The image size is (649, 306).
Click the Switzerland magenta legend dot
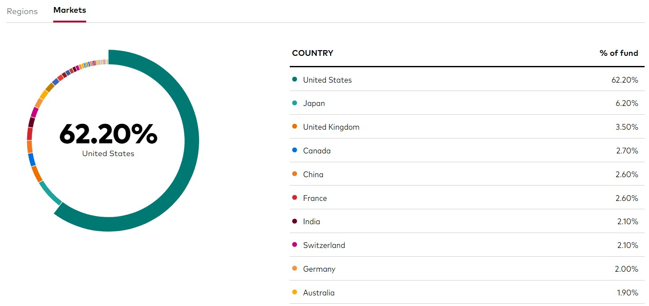pos(295,245)
